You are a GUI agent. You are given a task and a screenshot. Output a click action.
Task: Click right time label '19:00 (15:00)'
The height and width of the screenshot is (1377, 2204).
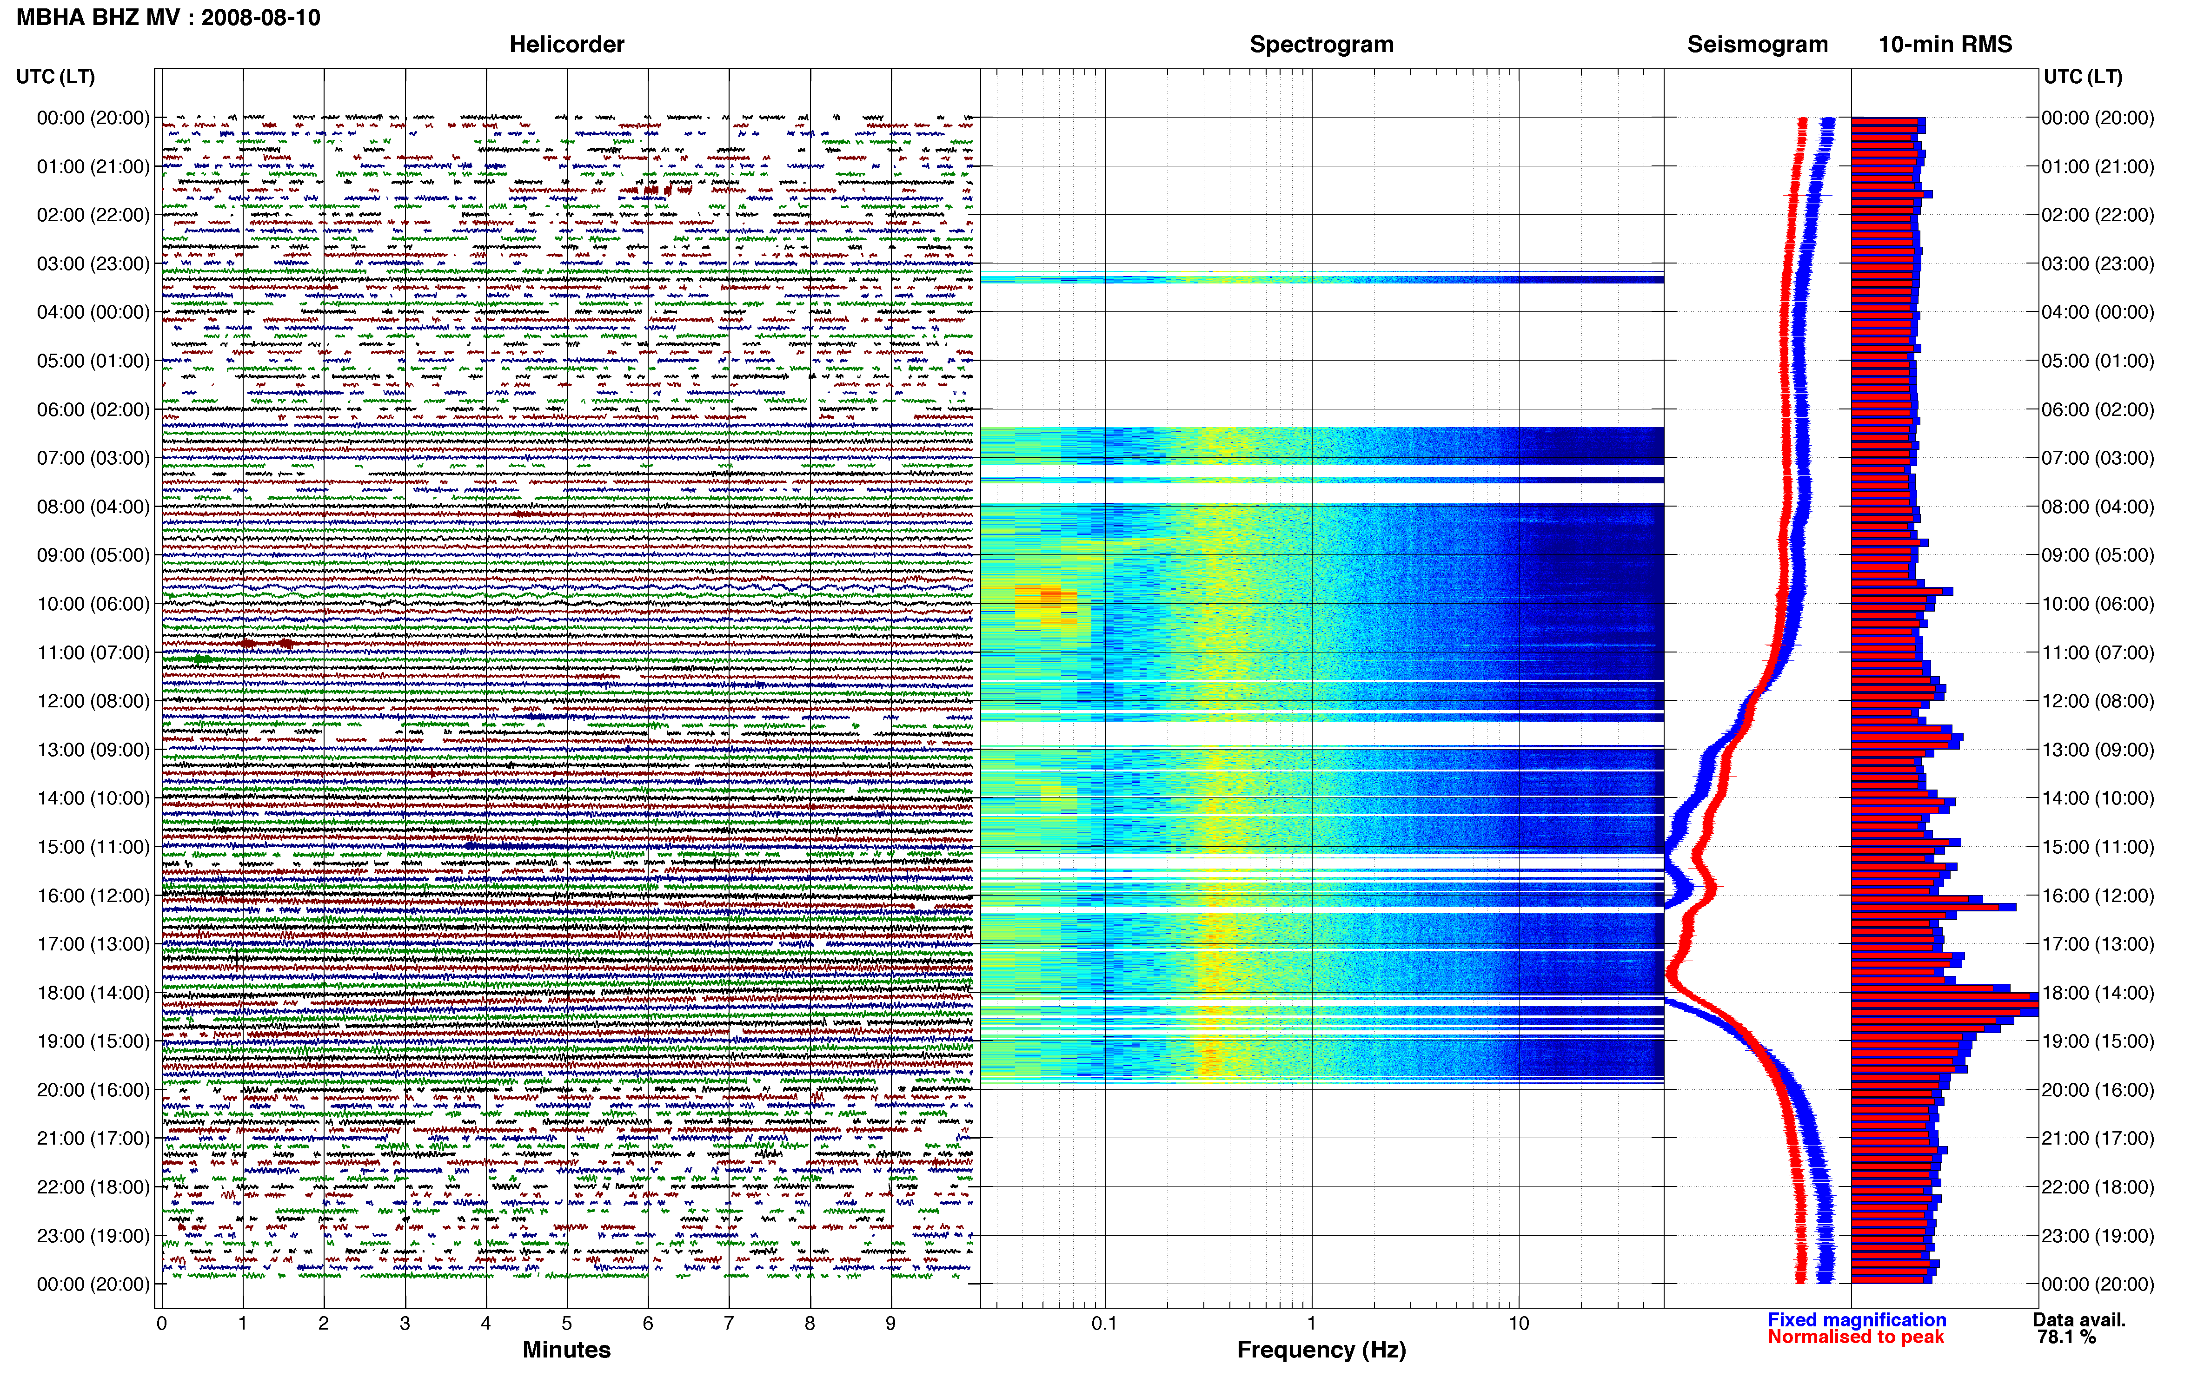2098,1041
